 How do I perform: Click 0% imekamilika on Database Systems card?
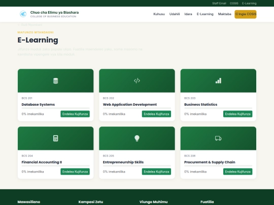click(x=32, y=114)
